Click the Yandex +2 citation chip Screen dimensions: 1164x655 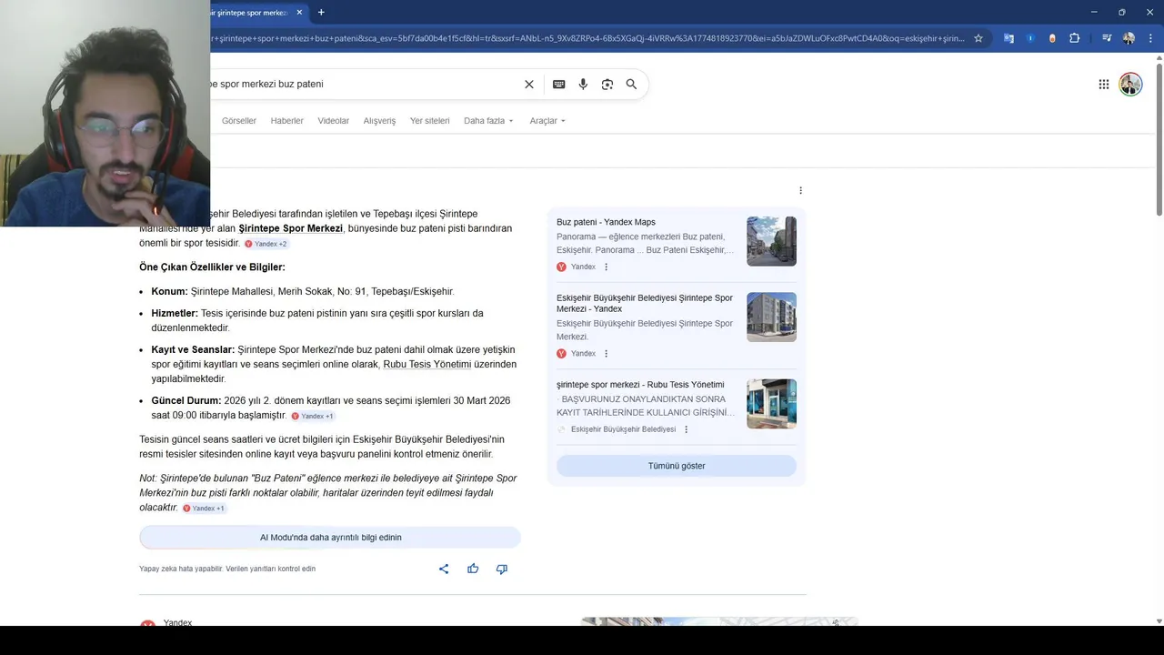pyautogui.click(x=266, y=244)
